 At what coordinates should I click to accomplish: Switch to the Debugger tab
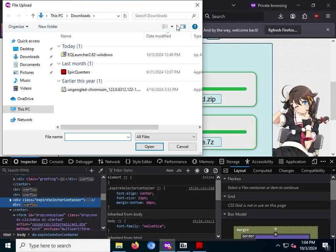81,161
